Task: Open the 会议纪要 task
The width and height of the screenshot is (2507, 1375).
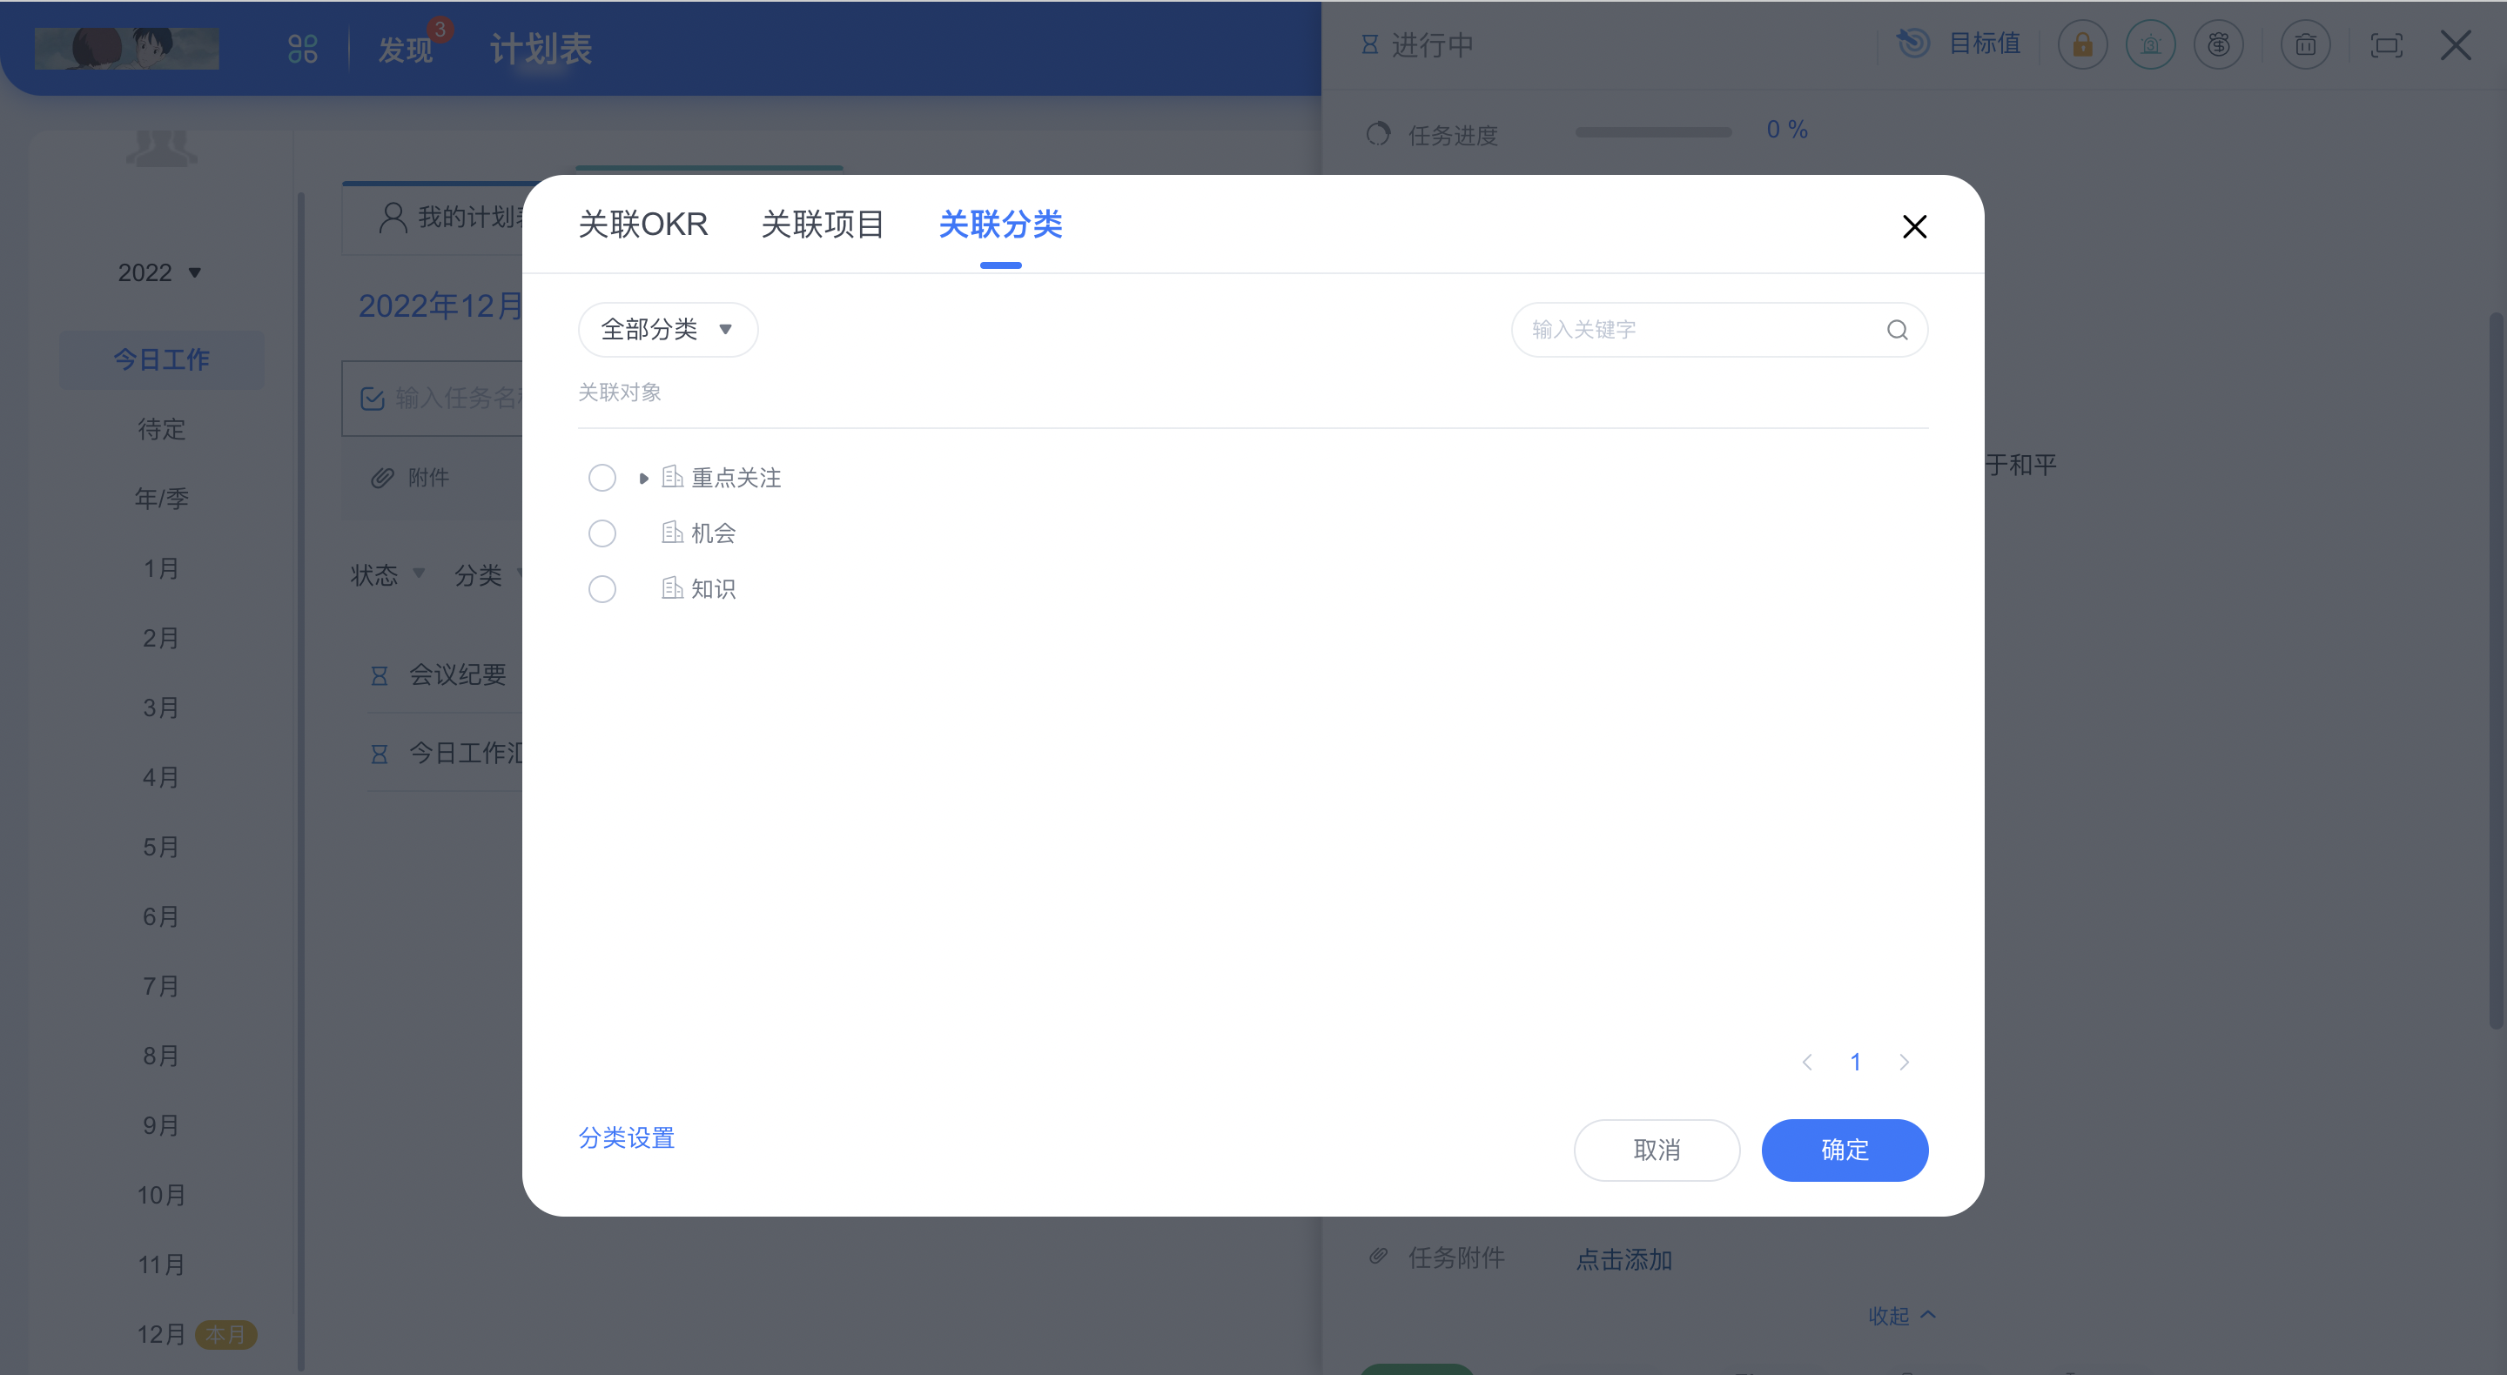Action: 457,674
